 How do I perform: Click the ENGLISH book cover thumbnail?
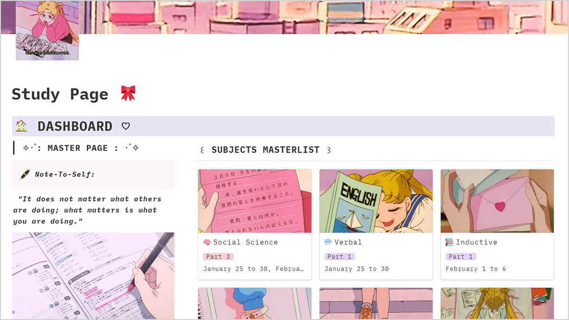point(376,201)
